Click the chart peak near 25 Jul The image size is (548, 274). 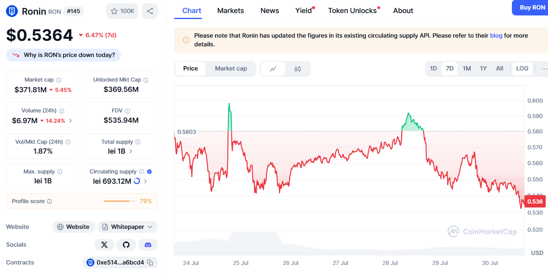click(x=229, y=105)
